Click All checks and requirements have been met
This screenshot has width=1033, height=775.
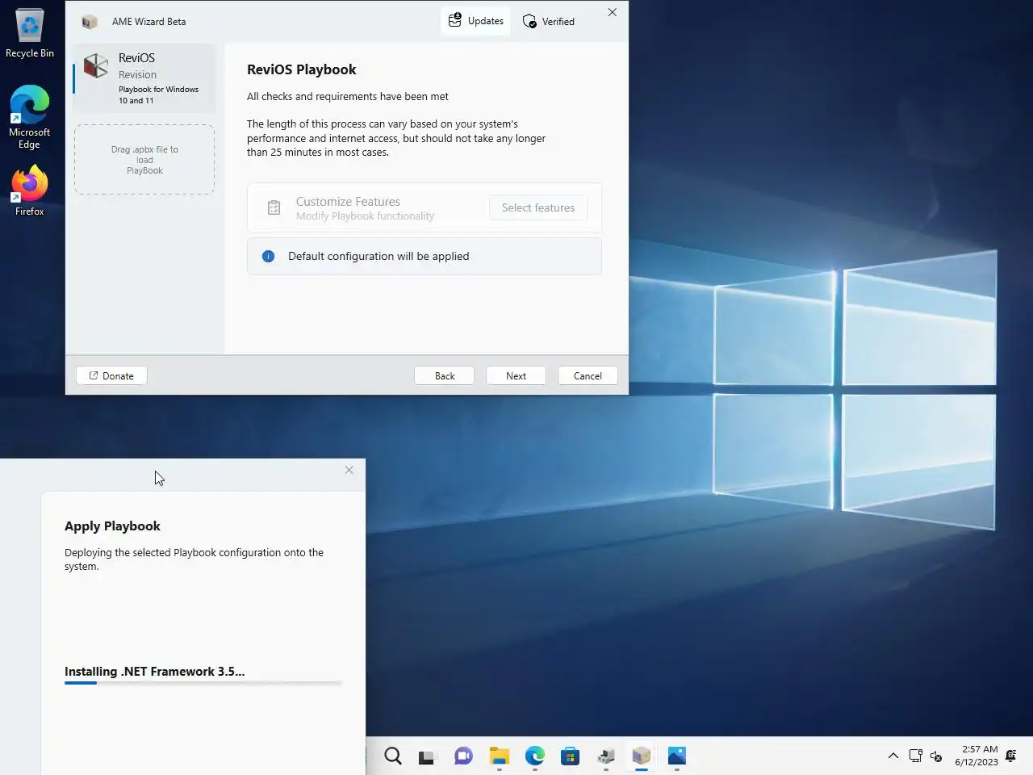[348, 96]
